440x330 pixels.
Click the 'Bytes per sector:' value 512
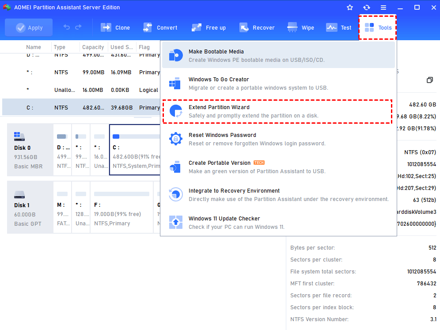[432, 248]
